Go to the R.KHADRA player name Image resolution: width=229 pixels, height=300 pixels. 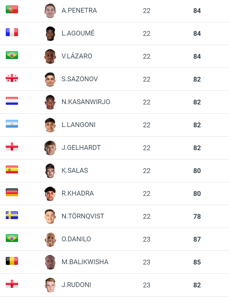coord(78,194)
